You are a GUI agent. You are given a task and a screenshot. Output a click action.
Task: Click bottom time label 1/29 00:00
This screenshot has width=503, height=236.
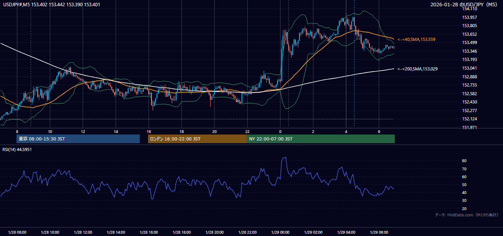(280, 232)
